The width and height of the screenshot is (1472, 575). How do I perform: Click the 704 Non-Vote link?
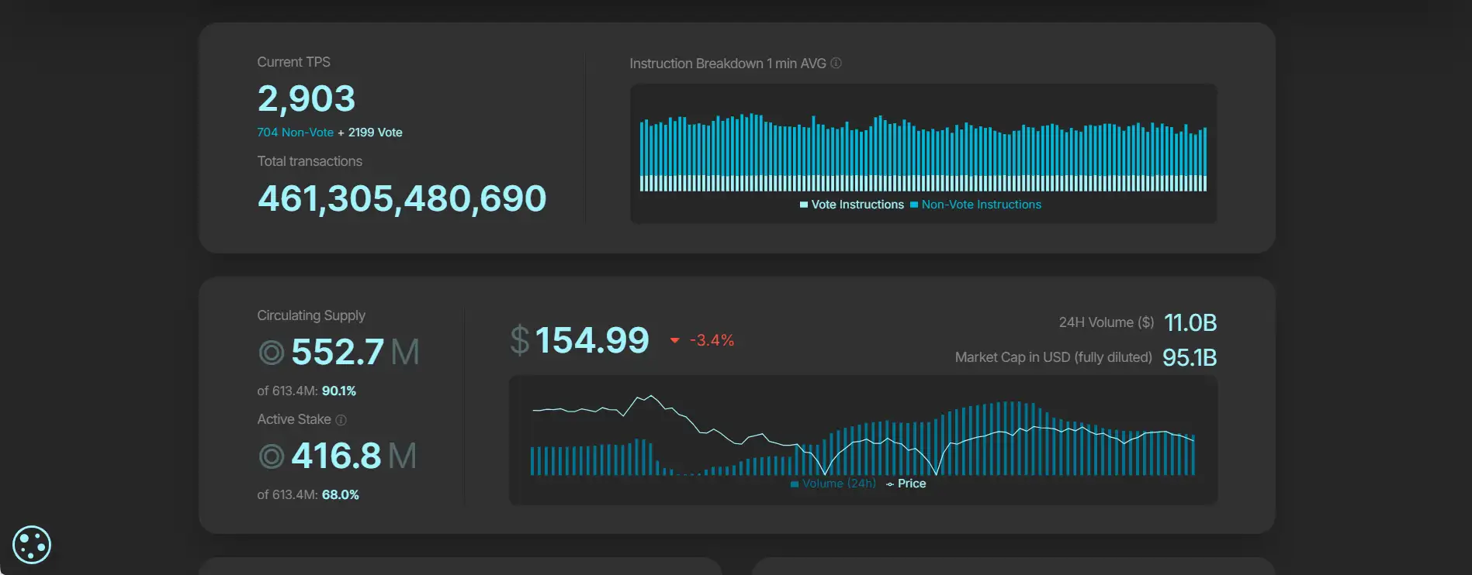tap(295, 133)
